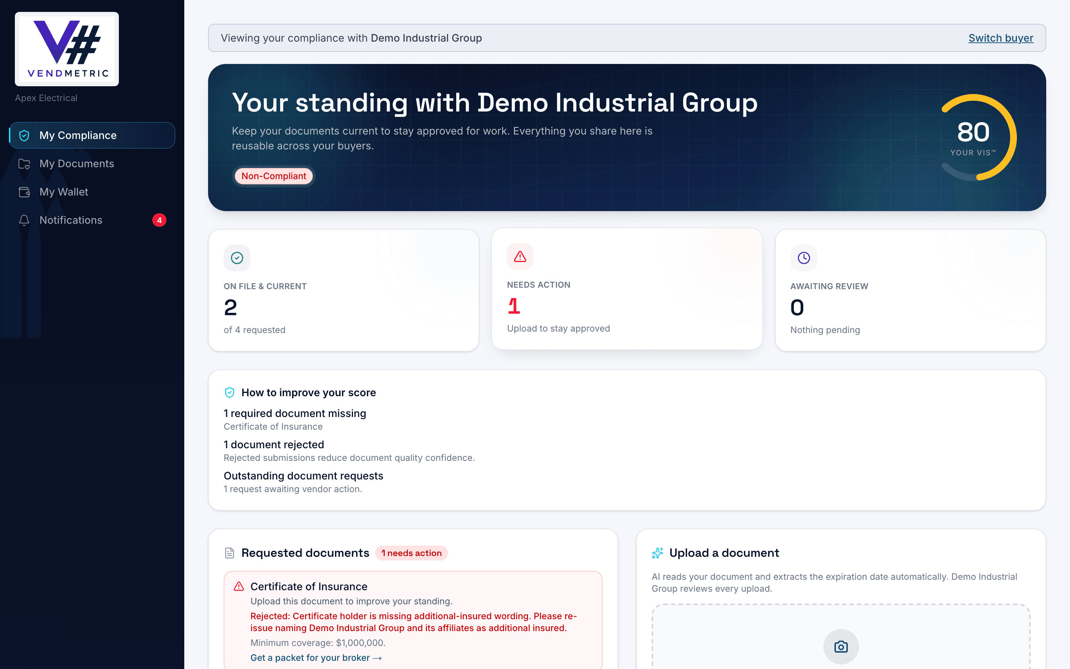The width and height of the screenshot is (1070, 669).
Task: Click the green checkmark On File icon
Action: click(x=237, y=258)
